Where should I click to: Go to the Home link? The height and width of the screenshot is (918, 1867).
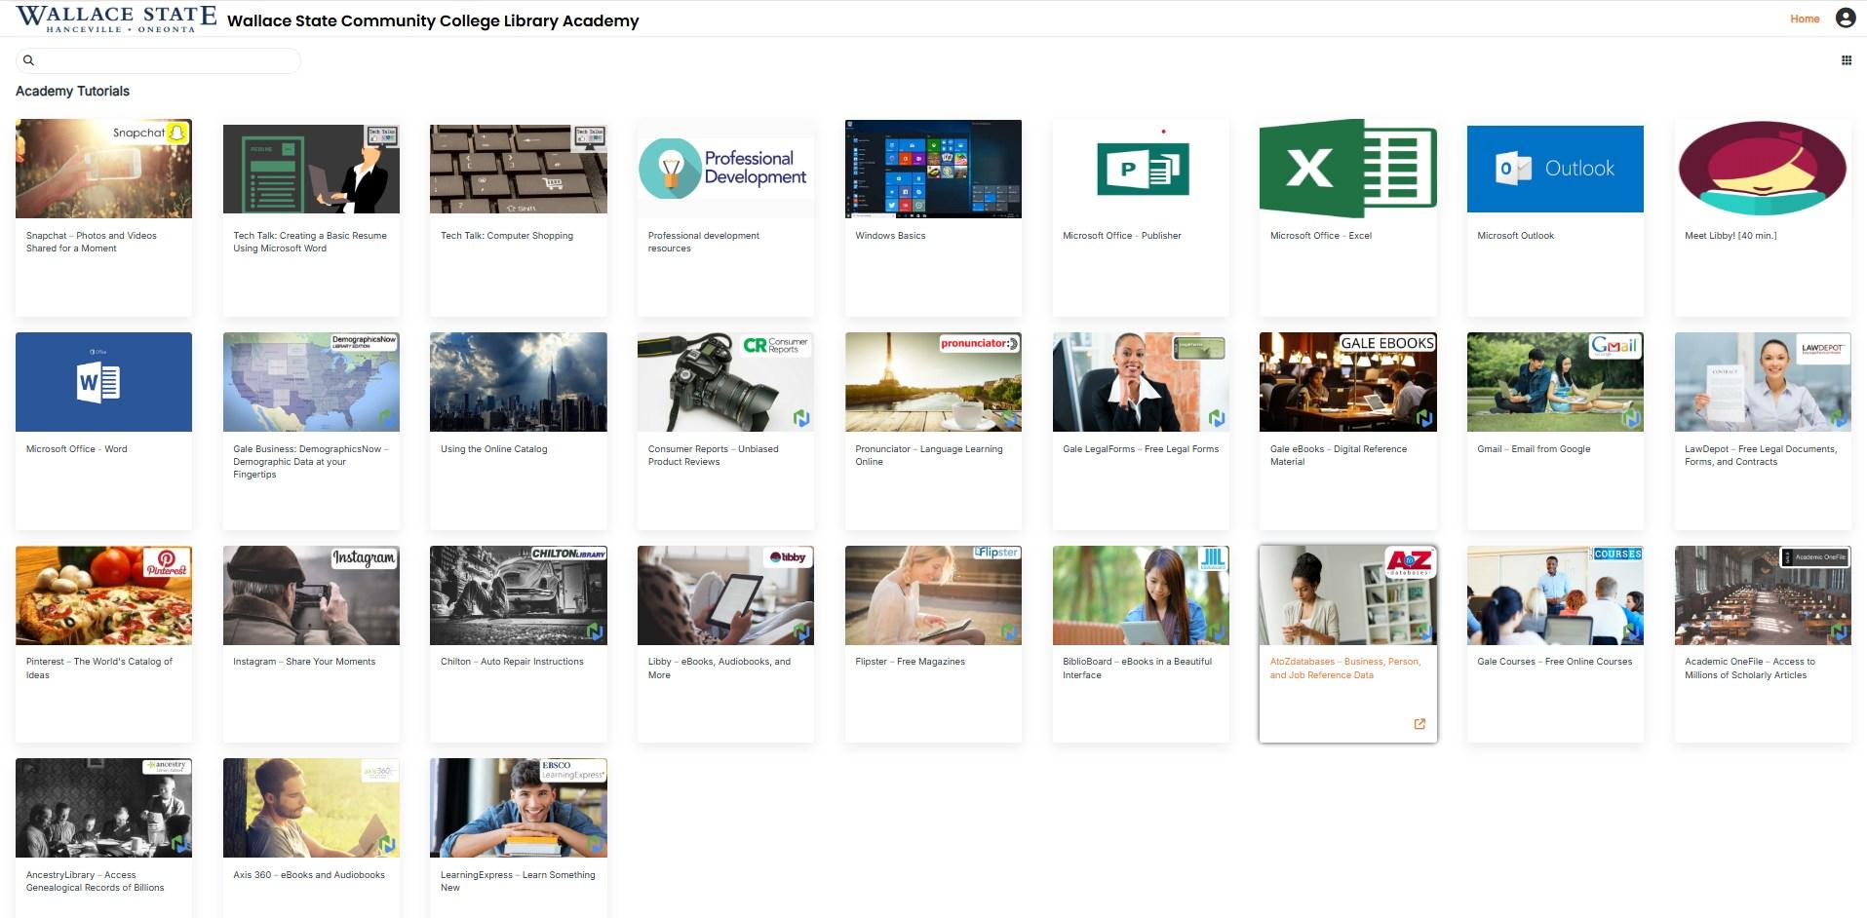point(1805,19)
